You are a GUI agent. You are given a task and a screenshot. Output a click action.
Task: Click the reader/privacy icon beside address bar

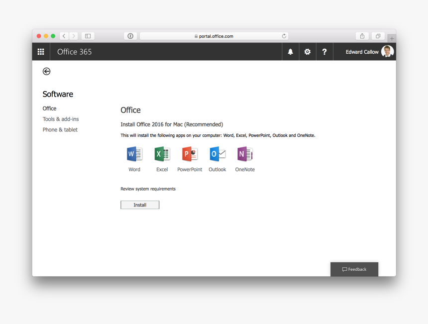click(x=130, y=36)
